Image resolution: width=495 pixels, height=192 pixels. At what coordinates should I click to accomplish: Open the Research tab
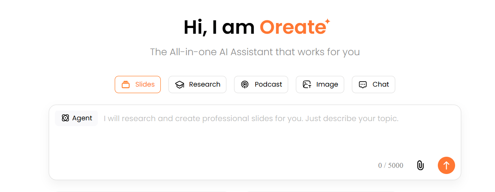[x=205, y=84]
